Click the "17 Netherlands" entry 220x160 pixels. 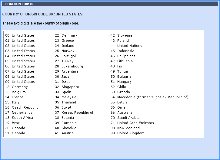(x=19, y=113)
